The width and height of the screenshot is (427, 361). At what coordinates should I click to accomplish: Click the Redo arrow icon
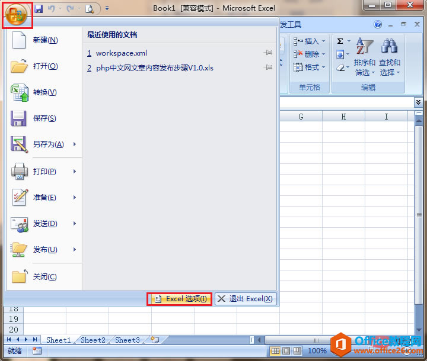coord(70,9)
